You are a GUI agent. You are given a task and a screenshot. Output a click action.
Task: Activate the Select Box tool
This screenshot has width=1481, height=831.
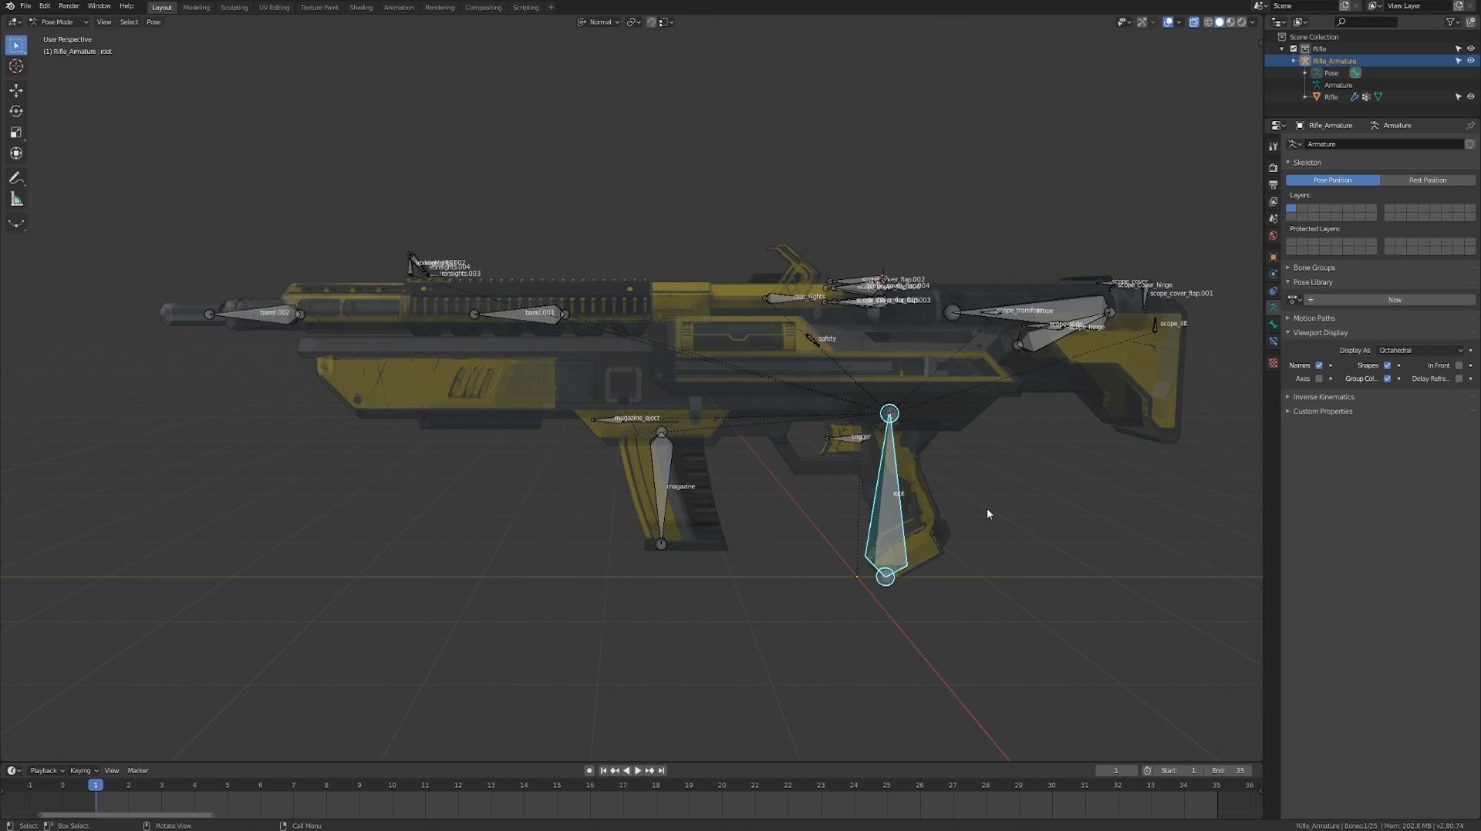point(16,45)
